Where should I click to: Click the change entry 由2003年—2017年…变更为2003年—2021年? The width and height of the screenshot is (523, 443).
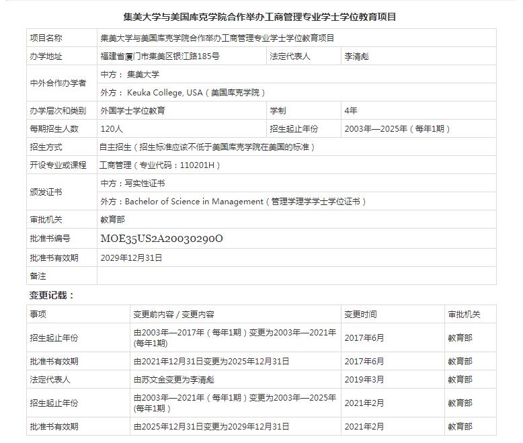pyautogui.click(x=235, y=337)
